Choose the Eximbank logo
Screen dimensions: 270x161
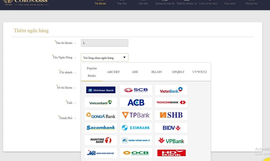coord(136,128)
